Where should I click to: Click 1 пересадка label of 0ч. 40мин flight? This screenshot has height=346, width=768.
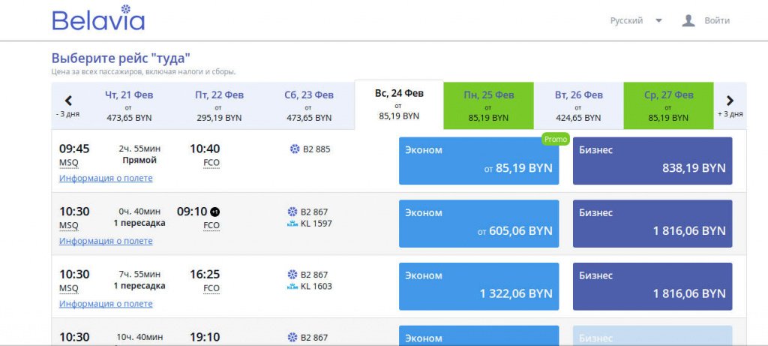(139, 223)
